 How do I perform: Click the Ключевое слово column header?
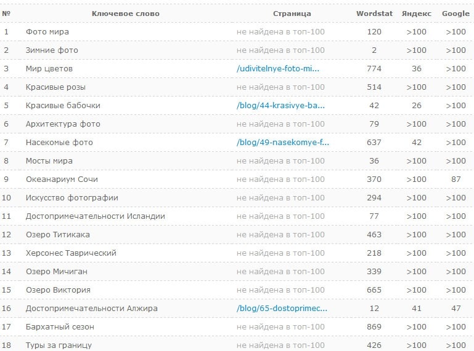click(125, 14)
